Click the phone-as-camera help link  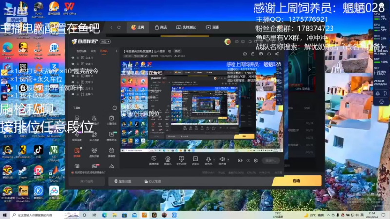89,172
